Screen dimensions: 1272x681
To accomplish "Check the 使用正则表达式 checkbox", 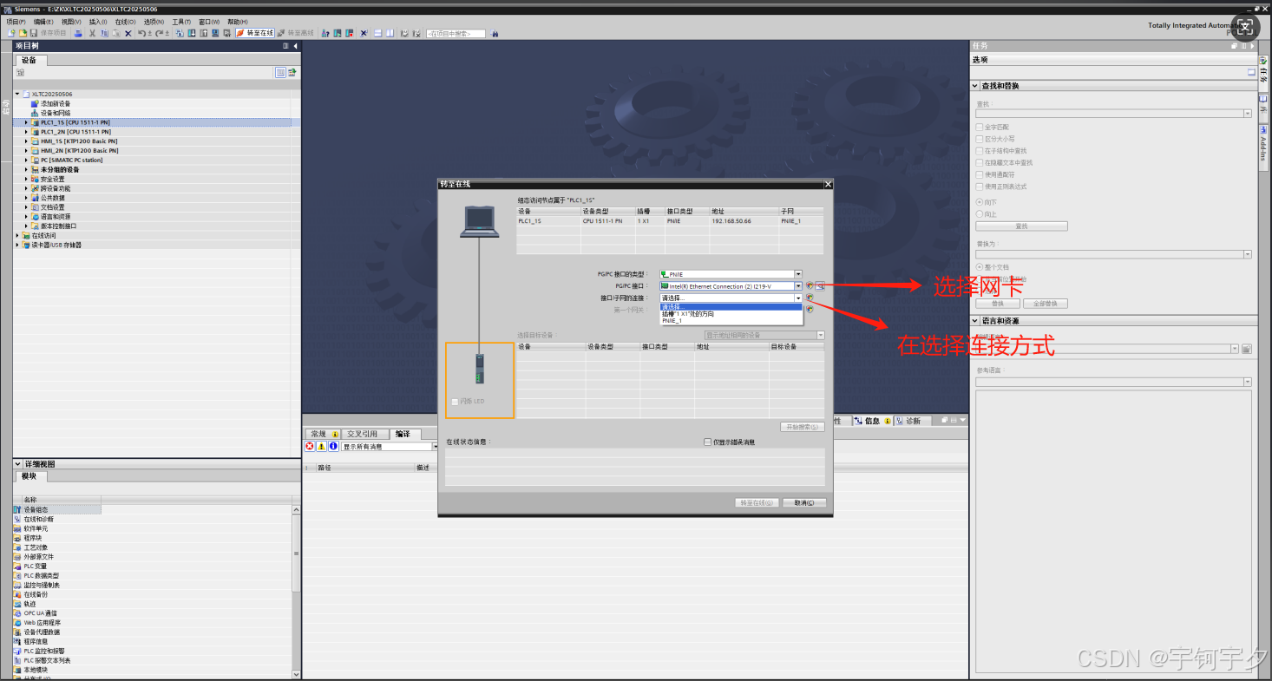I will 980,186.
